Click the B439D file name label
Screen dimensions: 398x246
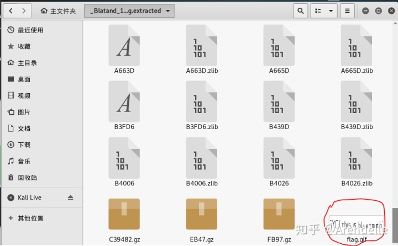(x=279, y=127)
